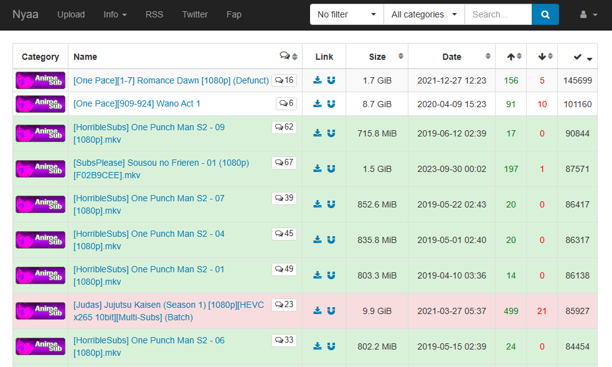
Task: Open the All categories dropdown
Action: (424, 14)
